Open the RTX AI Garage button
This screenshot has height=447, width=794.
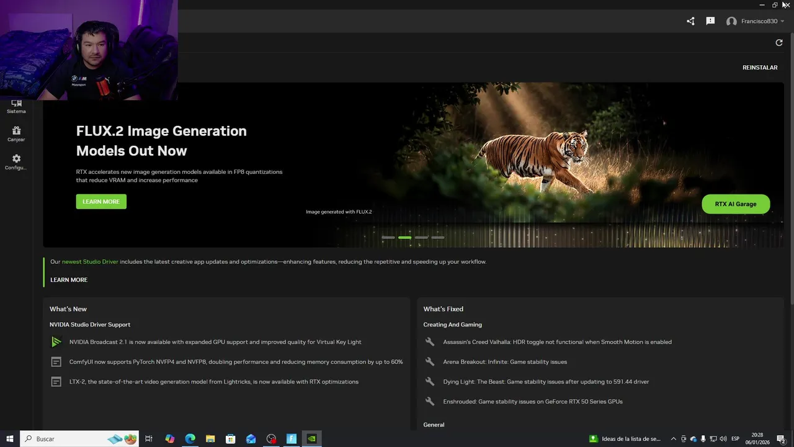[736, 204]
